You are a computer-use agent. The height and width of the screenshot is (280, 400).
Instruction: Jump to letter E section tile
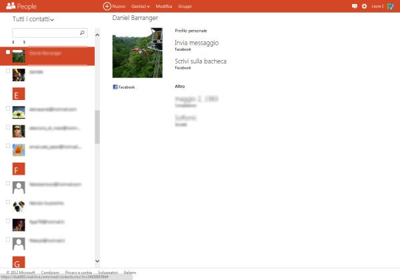tap(19, 93)
